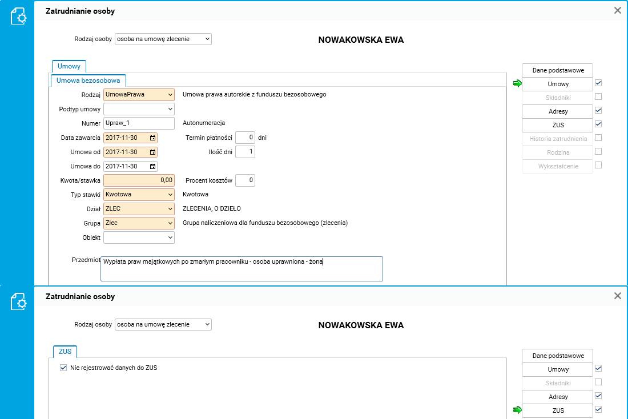Viewport: 628px width, 419px height.
Task: Open calendar picker for Data zawarcia
Action: (x=152, y=138)
